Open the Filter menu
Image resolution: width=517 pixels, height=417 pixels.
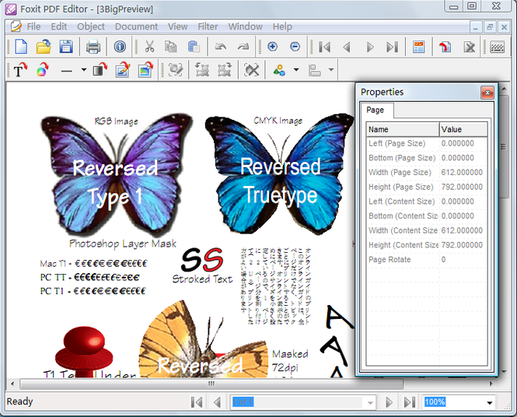click(208, 26)
